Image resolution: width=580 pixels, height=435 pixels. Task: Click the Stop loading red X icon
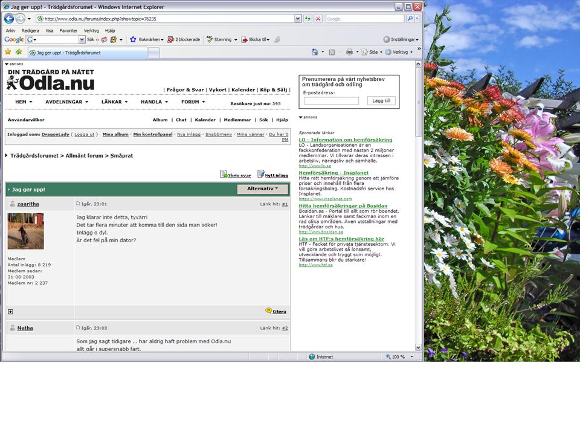coord(318,19)
